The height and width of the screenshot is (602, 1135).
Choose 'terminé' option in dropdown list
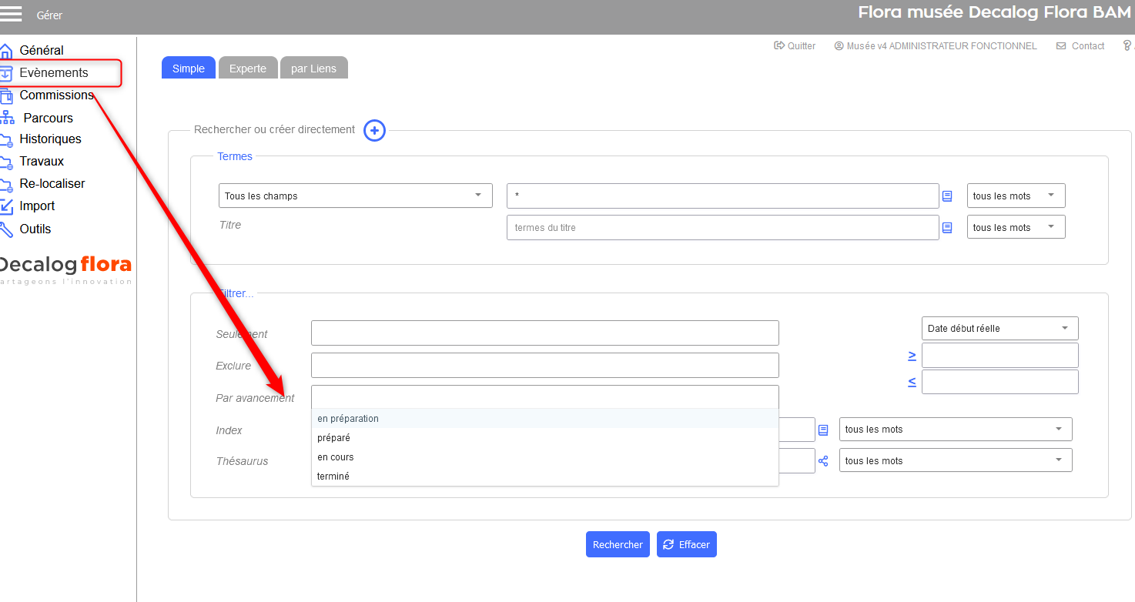(x=333, y=477)
